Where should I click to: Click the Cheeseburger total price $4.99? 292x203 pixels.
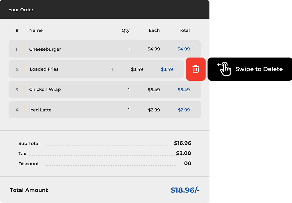[x=183, y=49]
